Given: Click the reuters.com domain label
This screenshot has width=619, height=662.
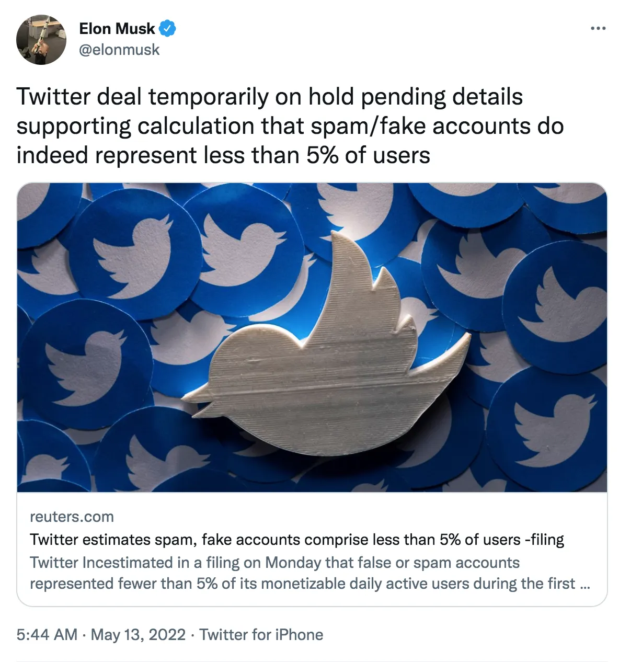Looking at the screenshot, I should tap(71, 517).
